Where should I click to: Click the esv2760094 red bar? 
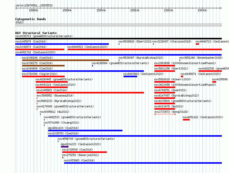43,76
